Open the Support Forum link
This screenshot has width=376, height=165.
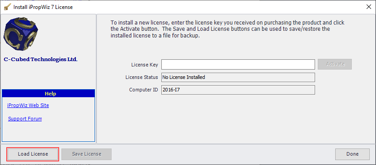[25, 119]
